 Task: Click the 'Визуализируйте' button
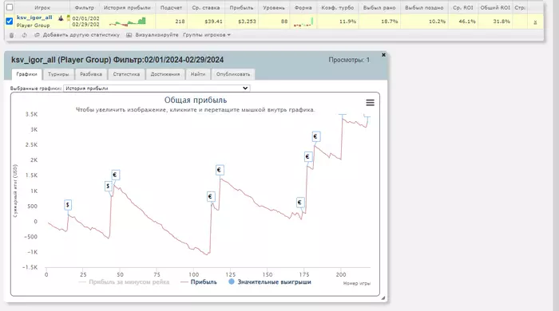coord(157,35)
